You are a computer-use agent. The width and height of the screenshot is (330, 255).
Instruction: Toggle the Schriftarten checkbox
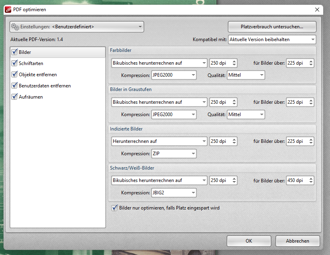(x=14, y=63)
